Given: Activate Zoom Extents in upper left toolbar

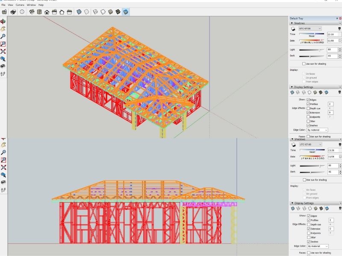Looking at the screenshot, I should pos(3,51).
